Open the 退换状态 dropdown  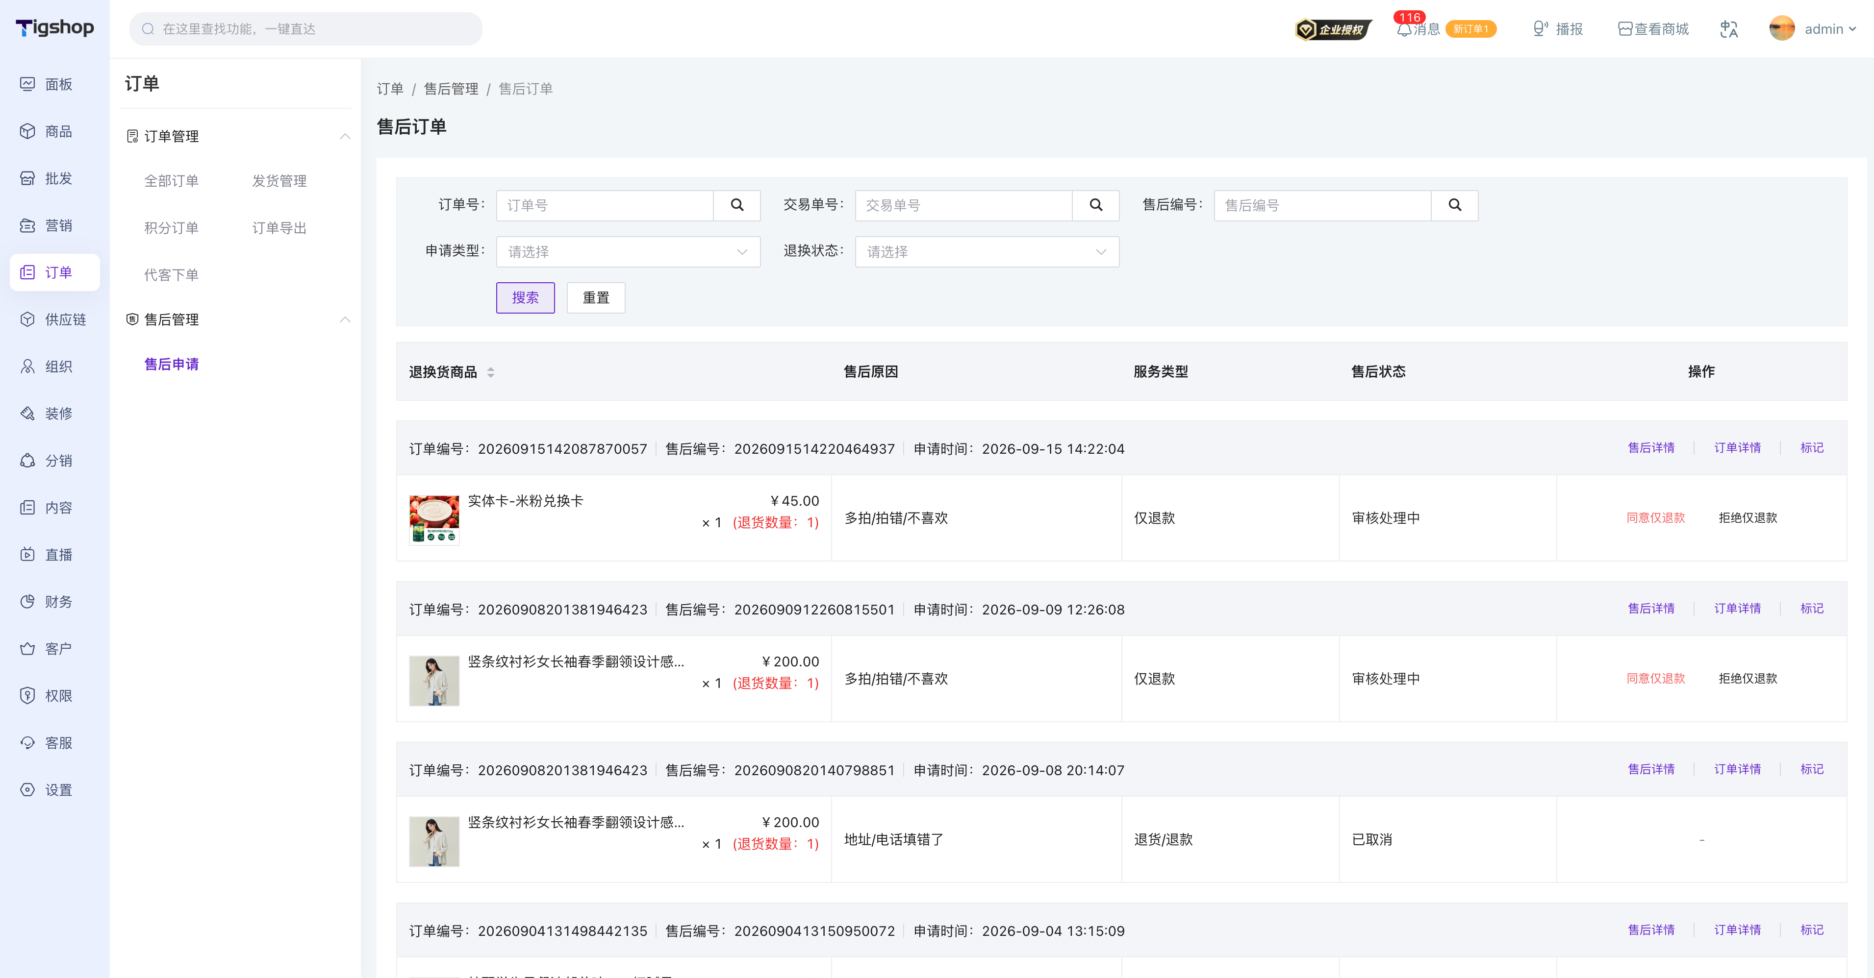tap(987, 251)
